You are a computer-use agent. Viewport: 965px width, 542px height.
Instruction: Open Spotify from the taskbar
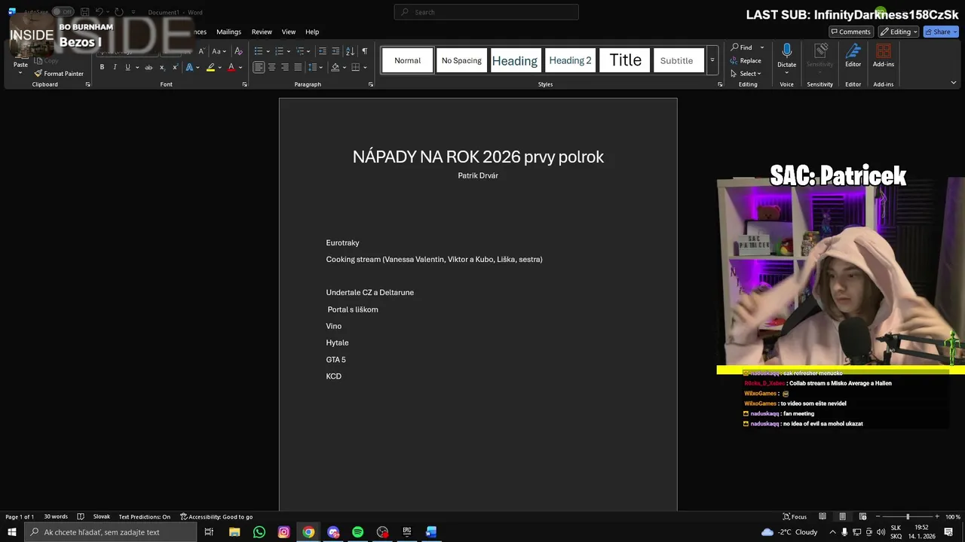357,532
